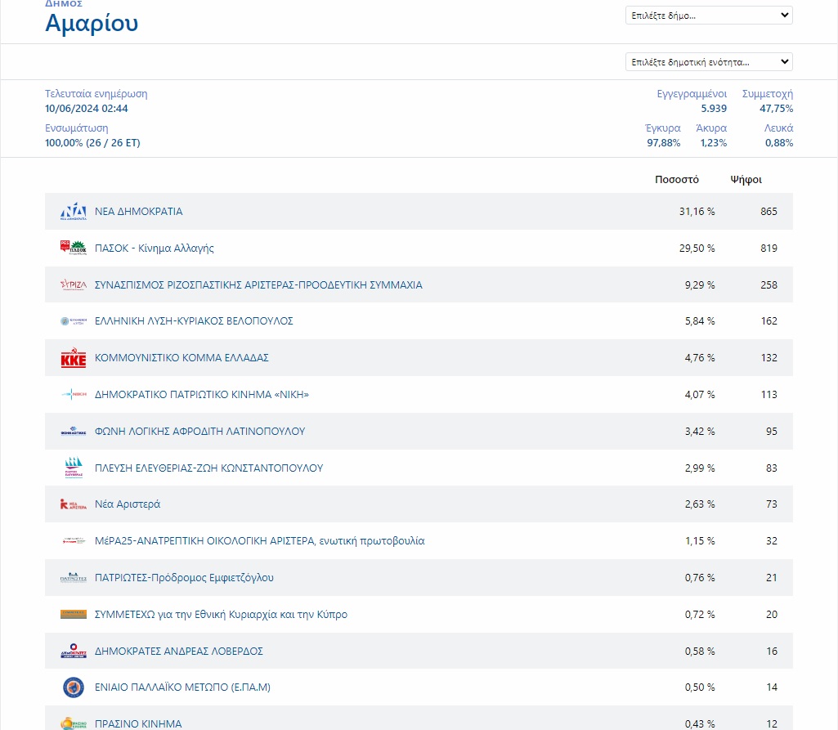Select ΜέΡΑ25-ΑΝΑΤΡΕΠΤΙΚΗ ΟΙΚΟΛΟΓΙΚΗ ΑΡΙΣΤΕΡΑ name

click(259, 541)
